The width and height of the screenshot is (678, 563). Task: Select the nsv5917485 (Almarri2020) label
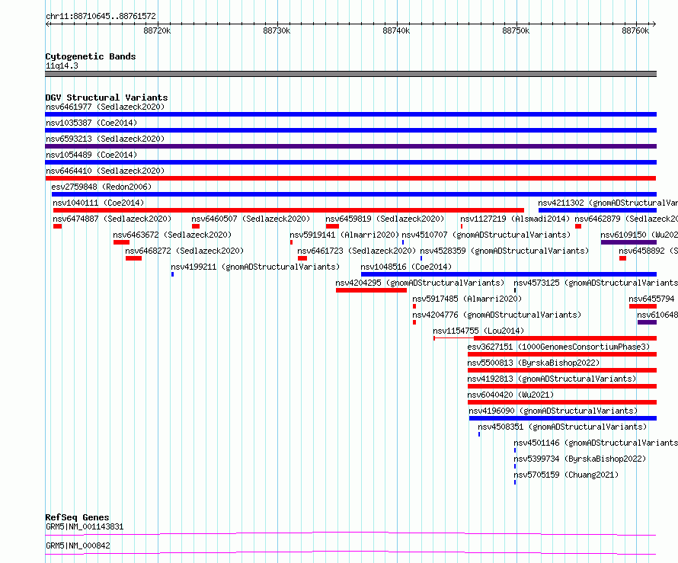pos(467,299)
